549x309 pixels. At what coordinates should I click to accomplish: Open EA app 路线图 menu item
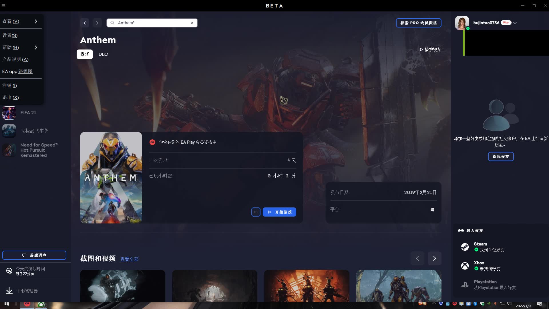pyautogui.click(x=21, y=72)
